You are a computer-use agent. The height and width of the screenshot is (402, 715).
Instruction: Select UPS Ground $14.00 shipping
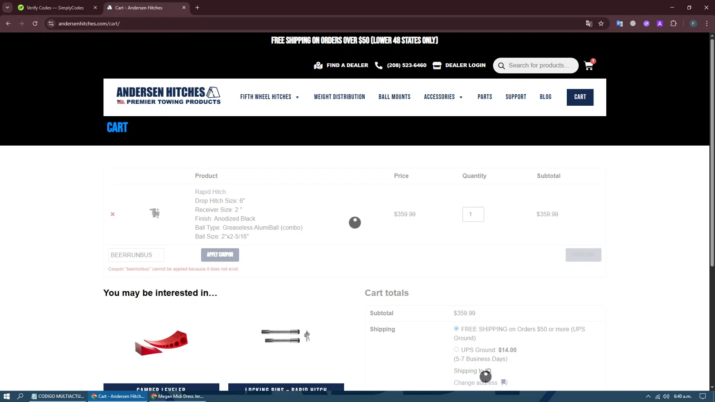click(456, 350)
